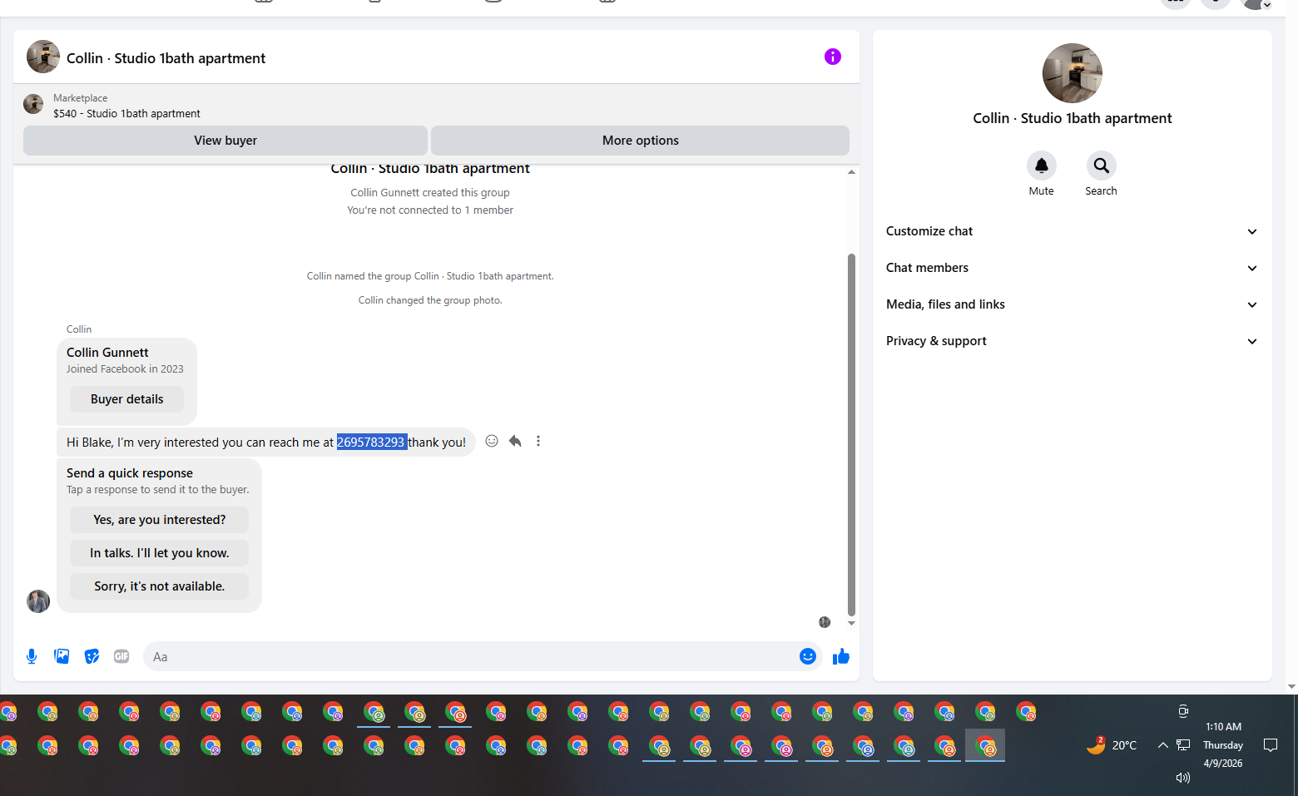This screenshot has width=1298, height=796.
Task: Open more options for Collin's message
Action: (538, 441)
